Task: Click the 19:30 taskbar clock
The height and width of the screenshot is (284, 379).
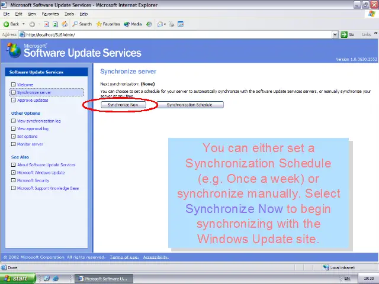Action: (x=369, y=279)
